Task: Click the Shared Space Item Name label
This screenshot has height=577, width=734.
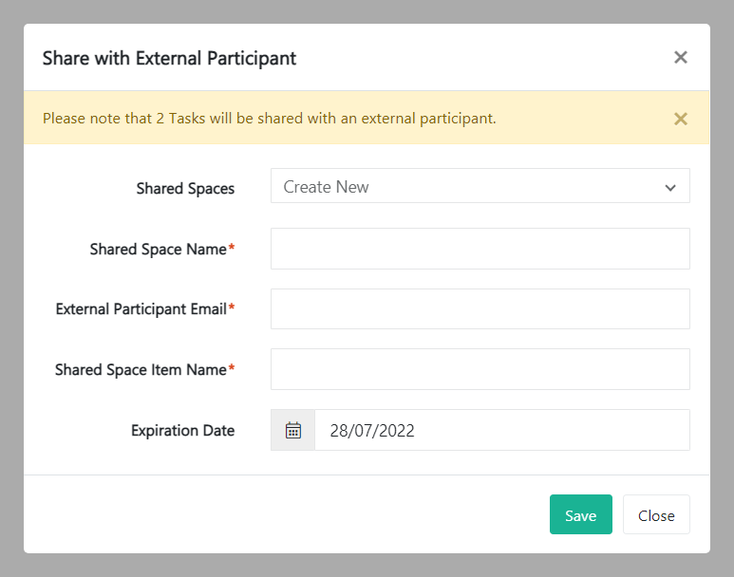Action: [x=141, y=369]
